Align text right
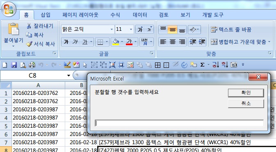276x152 pixels. (182, 42)
